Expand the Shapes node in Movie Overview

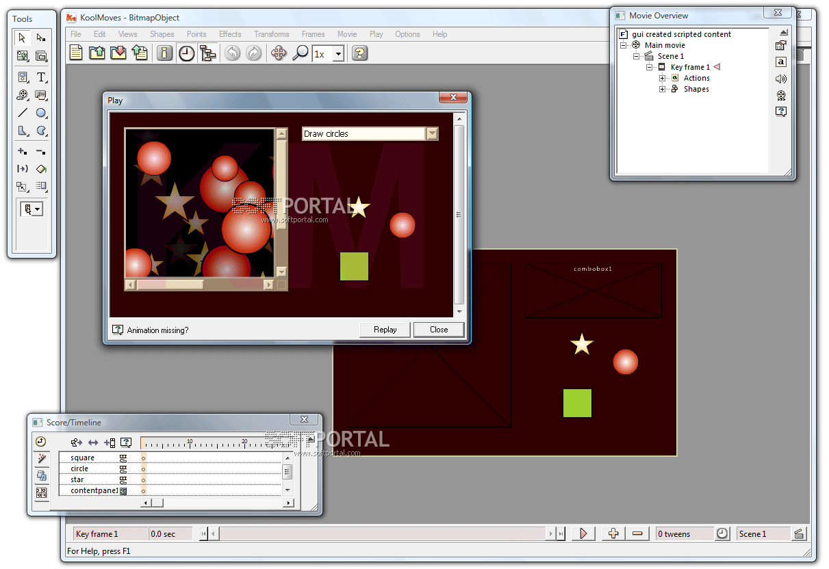click(663, 90)
